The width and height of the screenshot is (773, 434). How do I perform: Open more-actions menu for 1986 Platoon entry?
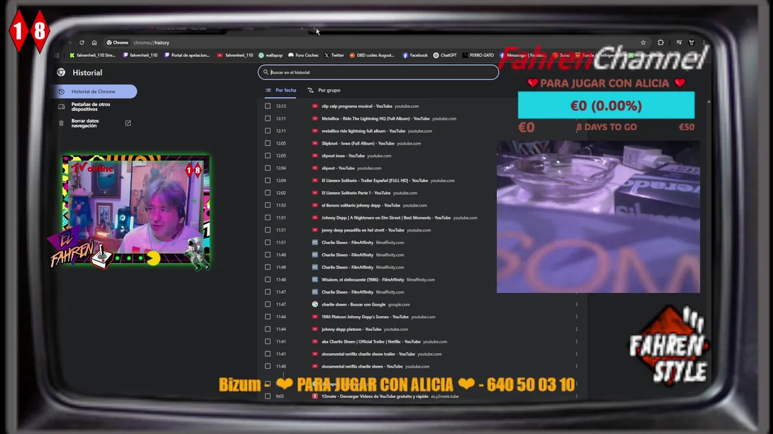click(x=577, y=317)
